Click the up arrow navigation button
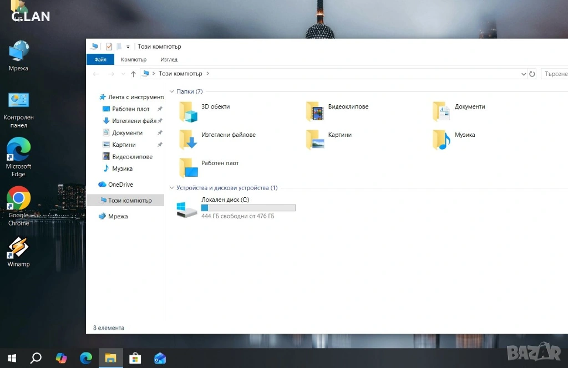 coord(133,74)
